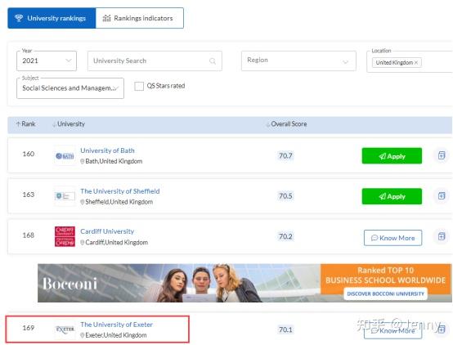Screen dimensions: 453x345
Task: Click the University of Bath logo
Action: (65, 156)
